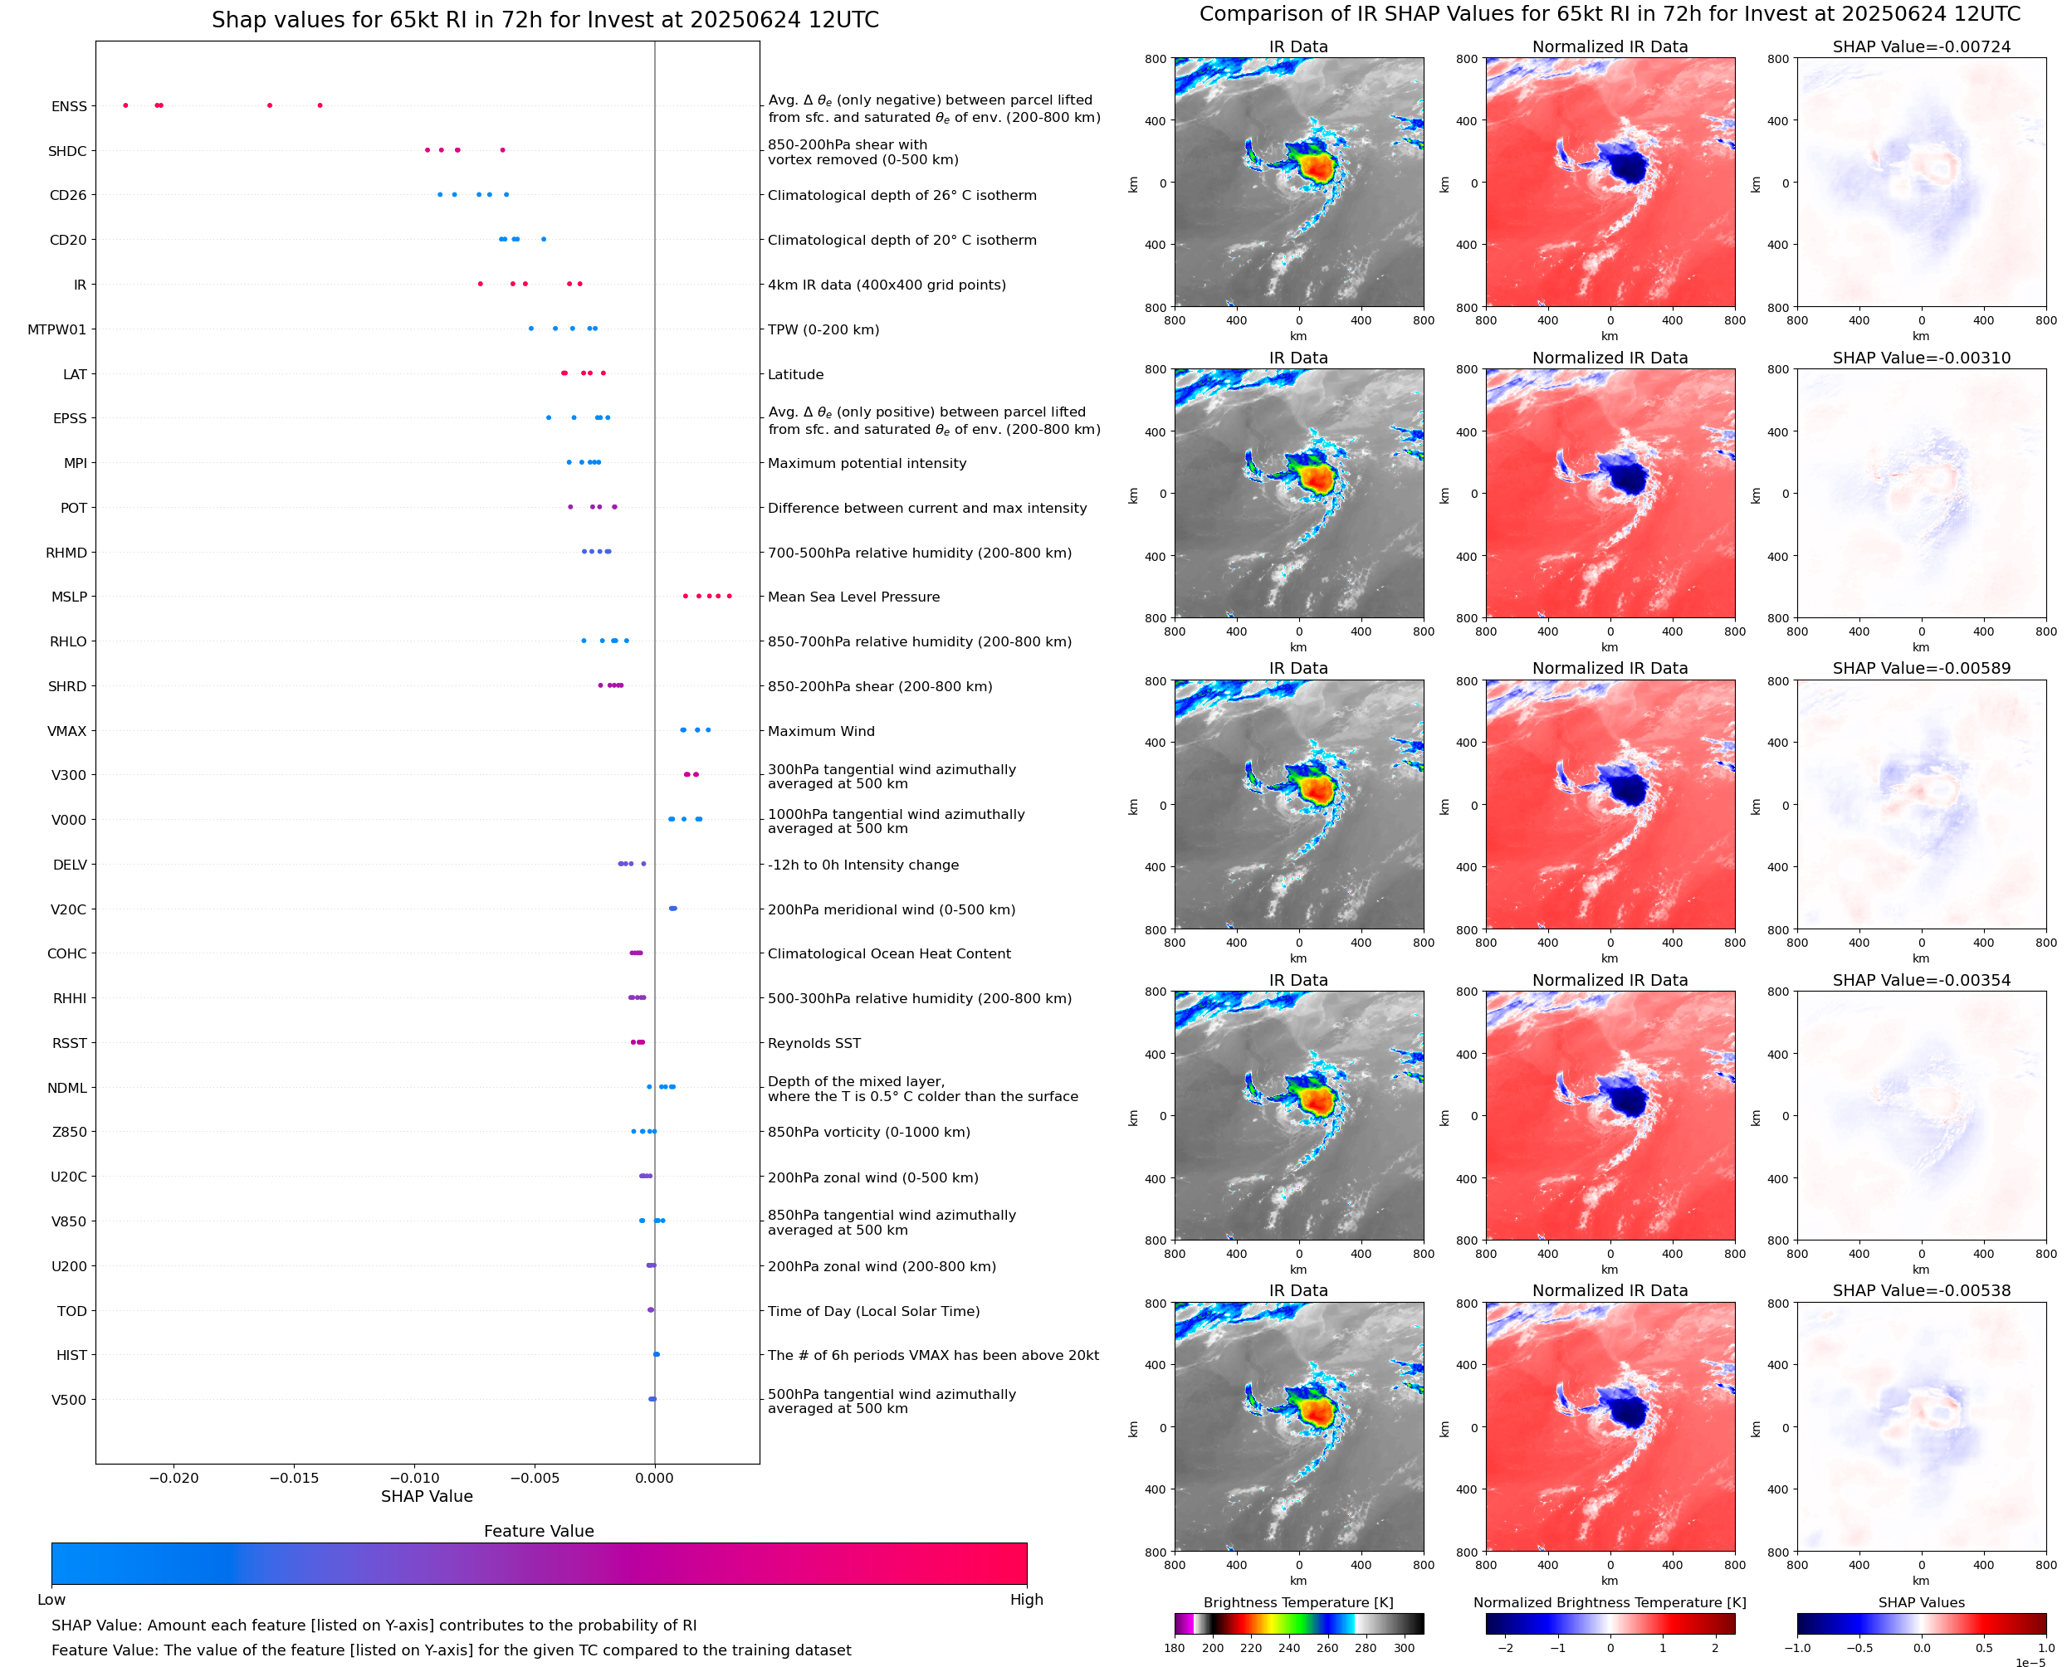
Task: Click the 'Mean Sea Level Pressure' description text
Action: [x=853, y=597]
